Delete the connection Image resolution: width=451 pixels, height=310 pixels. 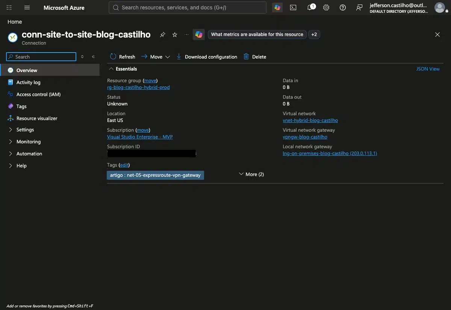click(x=255, y=57)
